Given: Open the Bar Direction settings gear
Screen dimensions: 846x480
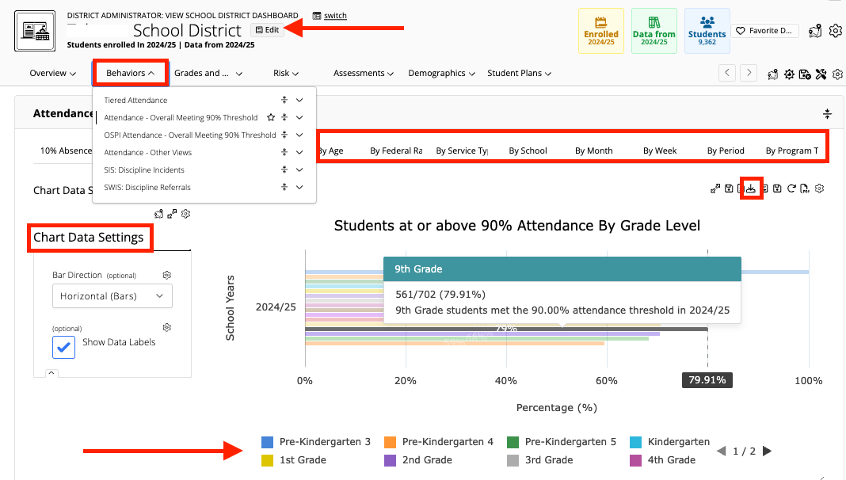Looking at the screenshot, I should pyautogui.click(x=166, y=275).
